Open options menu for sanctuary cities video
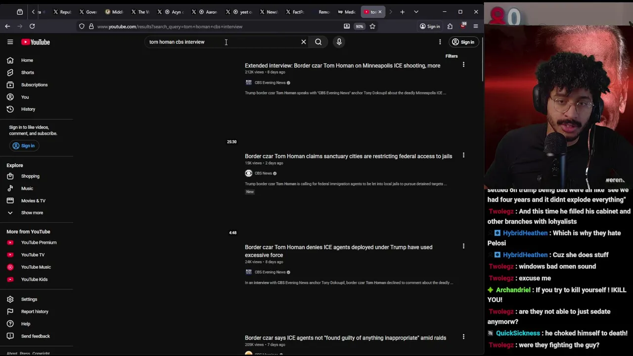The height and width of the screenshot is (356, 633). [x=463, y=155]
